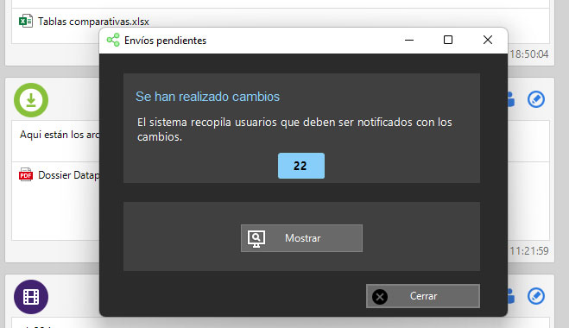The image size is (569, 328).
Task: Click the blue 22 pending count badge
Action: (x=301, y=166)
